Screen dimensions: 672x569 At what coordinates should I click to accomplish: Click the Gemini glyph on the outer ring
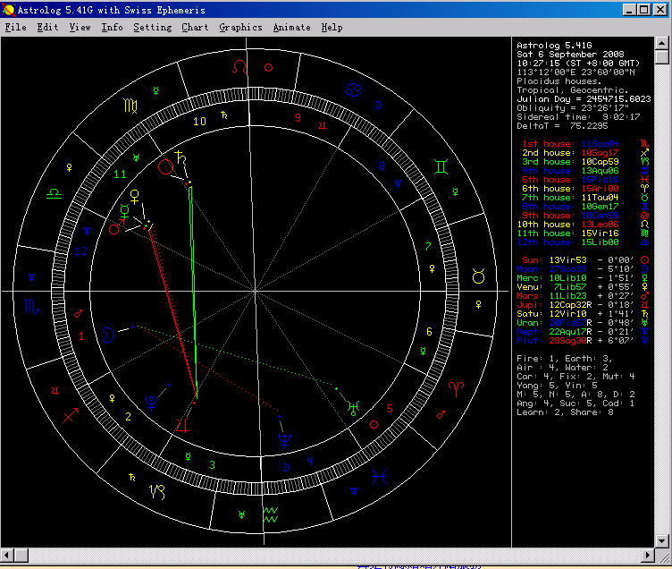point(442,166)
